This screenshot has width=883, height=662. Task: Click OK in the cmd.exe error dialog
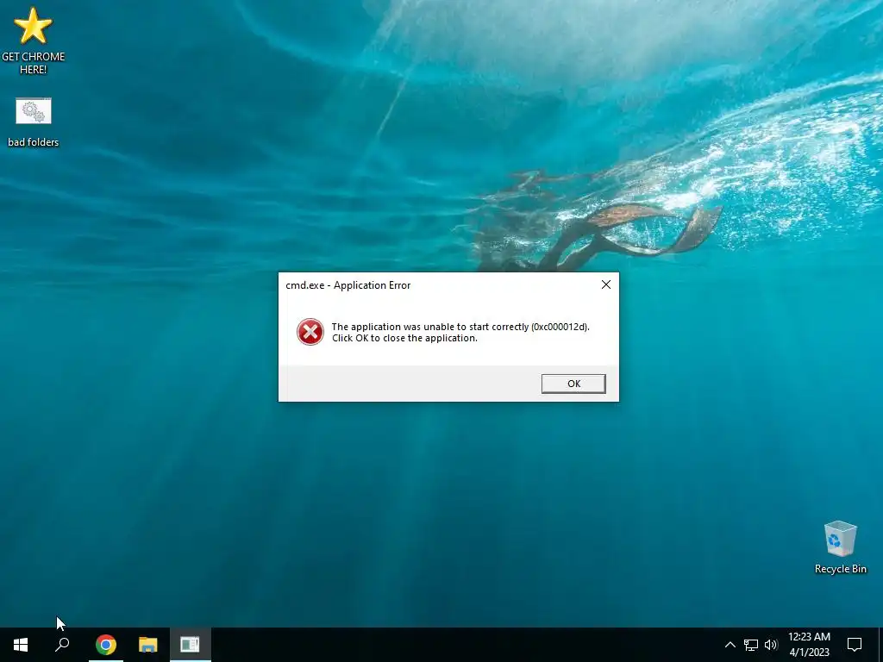point(573,384)
